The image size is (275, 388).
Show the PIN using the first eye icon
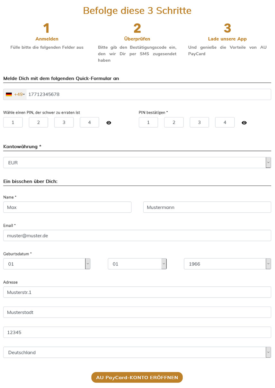[109, 123]
